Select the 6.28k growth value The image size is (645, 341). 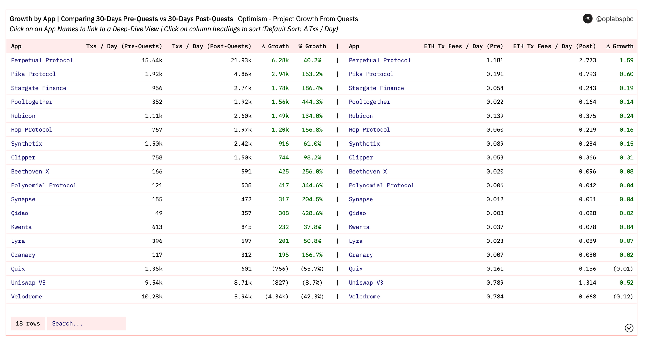point(280,60)
